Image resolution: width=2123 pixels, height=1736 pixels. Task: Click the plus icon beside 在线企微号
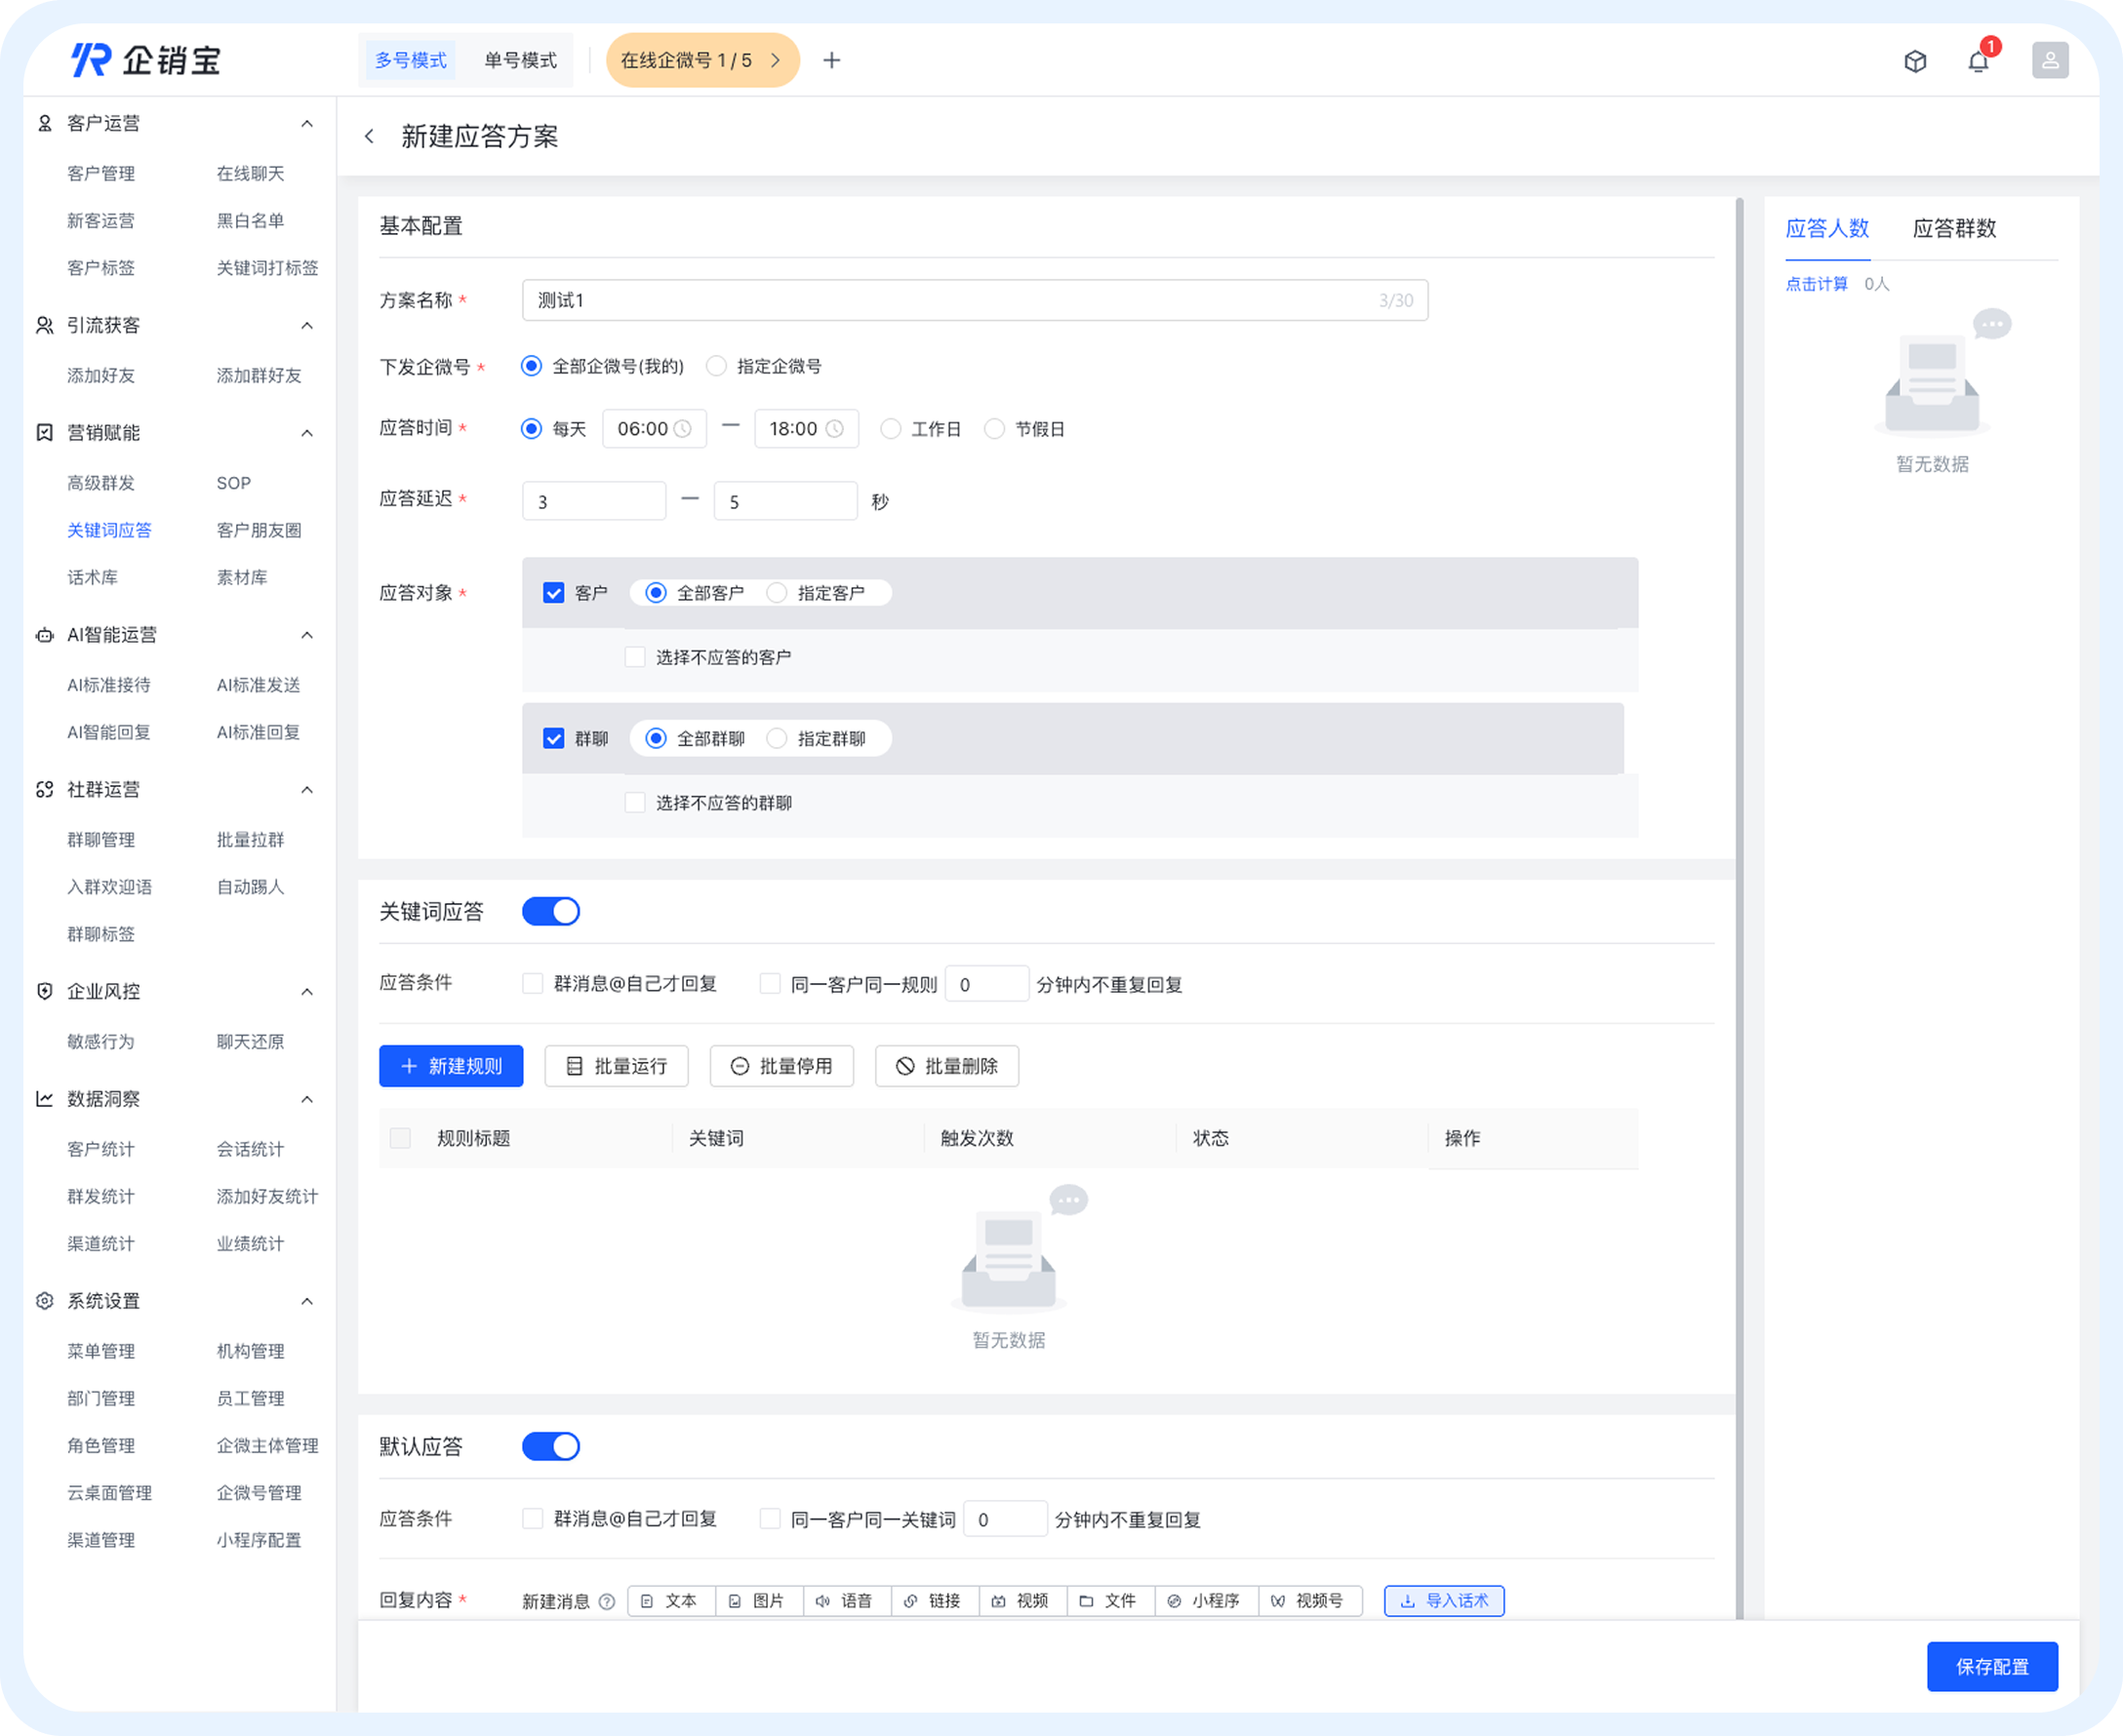[x=831, y=61]
